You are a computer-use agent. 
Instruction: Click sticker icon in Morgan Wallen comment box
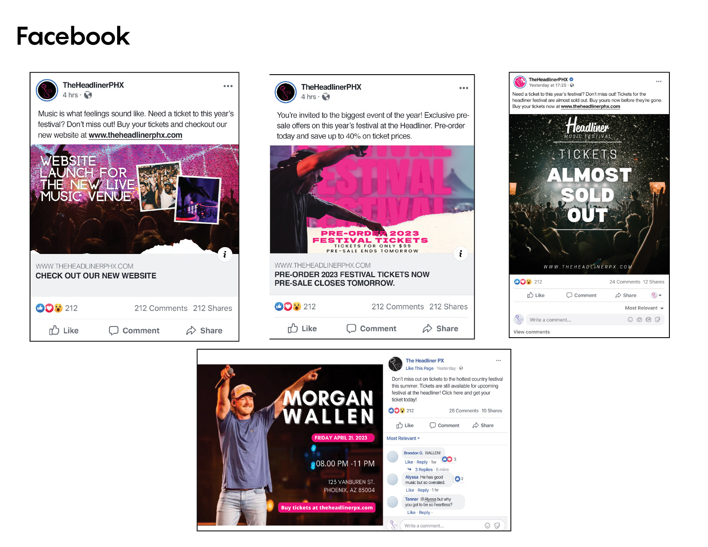497,526
